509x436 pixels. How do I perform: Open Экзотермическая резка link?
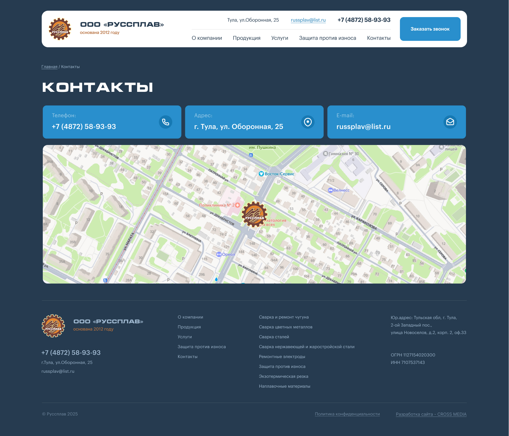pyautogui.click(x=284, y=376)
